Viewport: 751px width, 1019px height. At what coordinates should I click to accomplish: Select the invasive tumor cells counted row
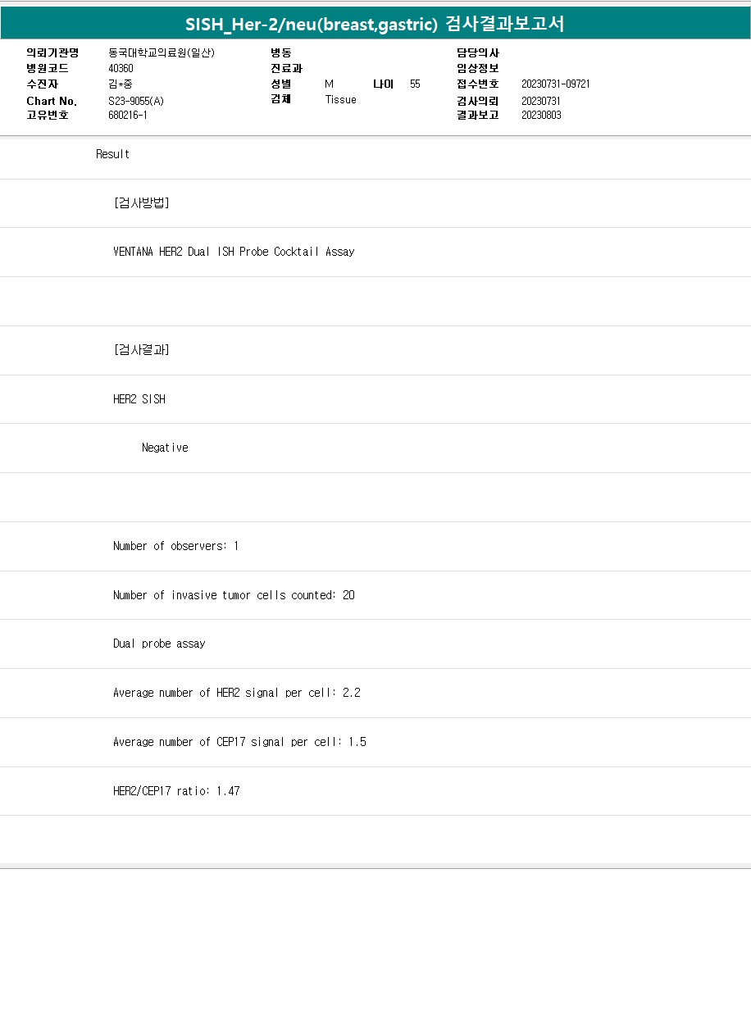click(x=234, y=595)
